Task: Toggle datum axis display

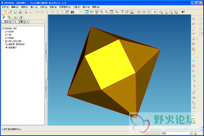Action: [166, 12]
